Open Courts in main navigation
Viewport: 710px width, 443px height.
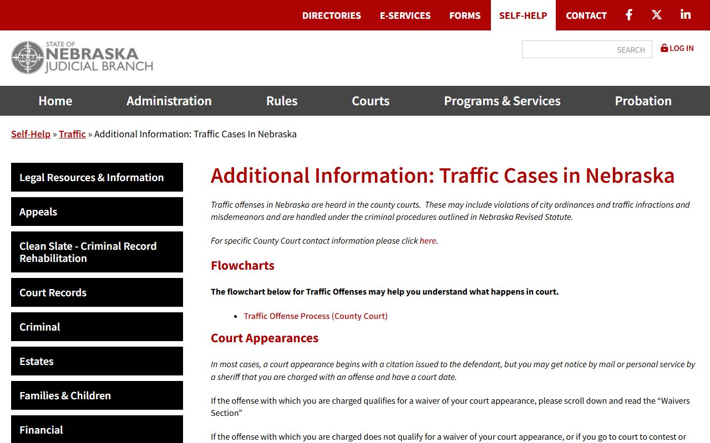pyautogui.click(x=371, y=101)
